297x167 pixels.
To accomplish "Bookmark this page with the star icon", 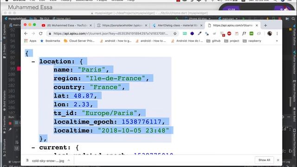I will [175, 33].
